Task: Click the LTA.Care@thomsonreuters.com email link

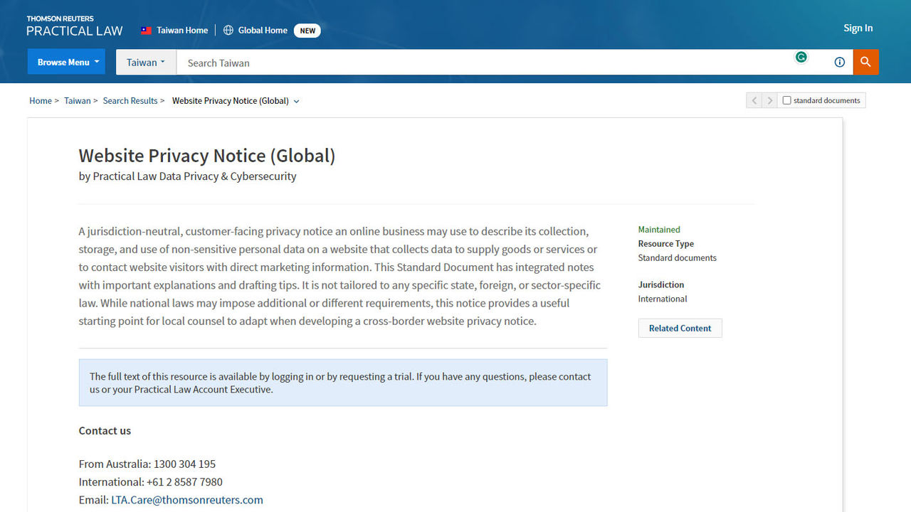Action: click(x=187, y=500)
